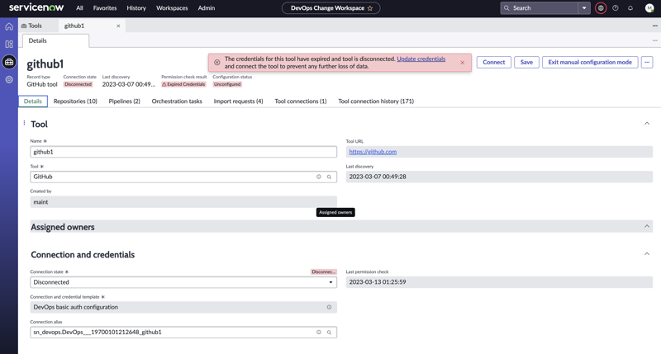Open the Settings gear in the sidebar

pyautogui.click(x=9, y=79)
